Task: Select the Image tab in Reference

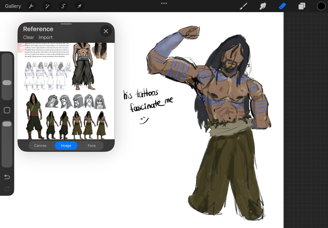Action: pyautogui.click(x=66, y=145)
